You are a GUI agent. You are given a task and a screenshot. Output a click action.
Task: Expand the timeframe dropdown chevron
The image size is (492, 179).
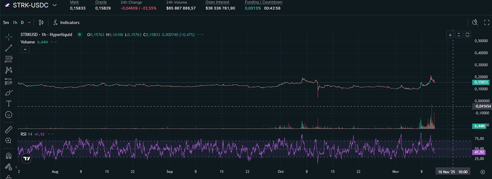coord(29,23)
